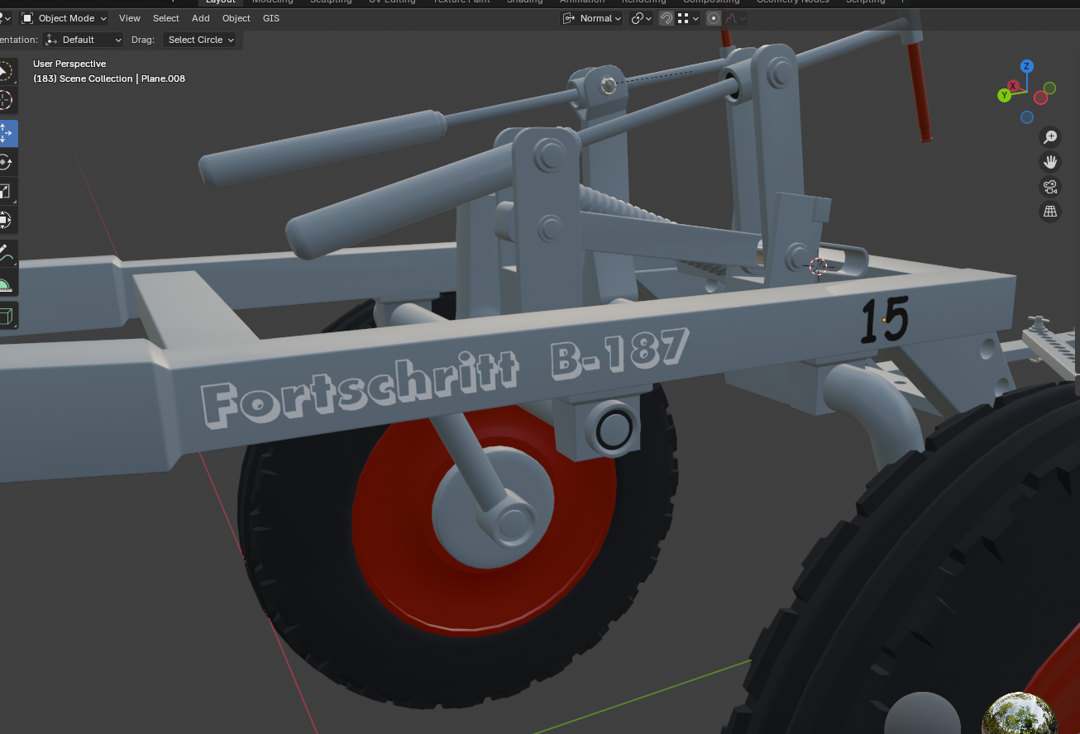Click the blue Z axis gizmo

point(1026,66)
